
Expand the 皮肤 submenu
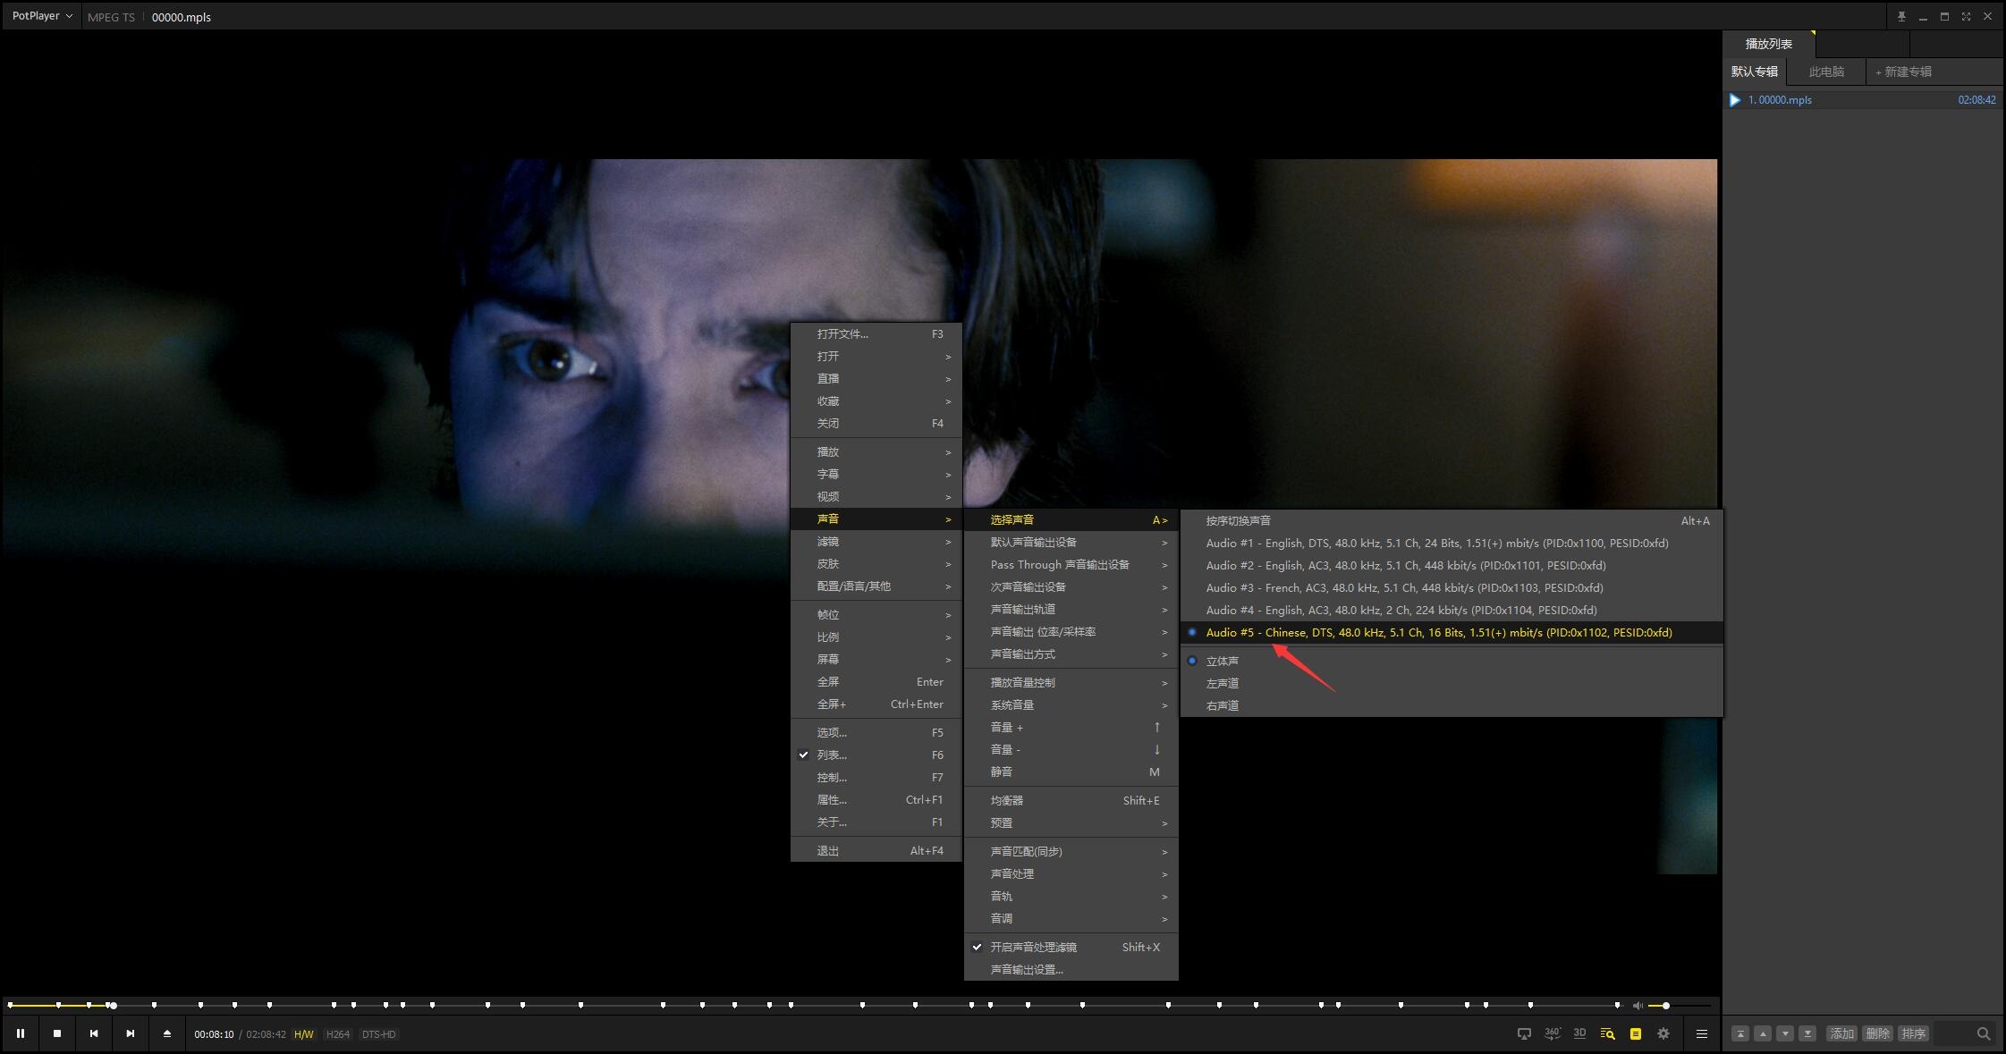pyautogui.click(x=876, y=563)
